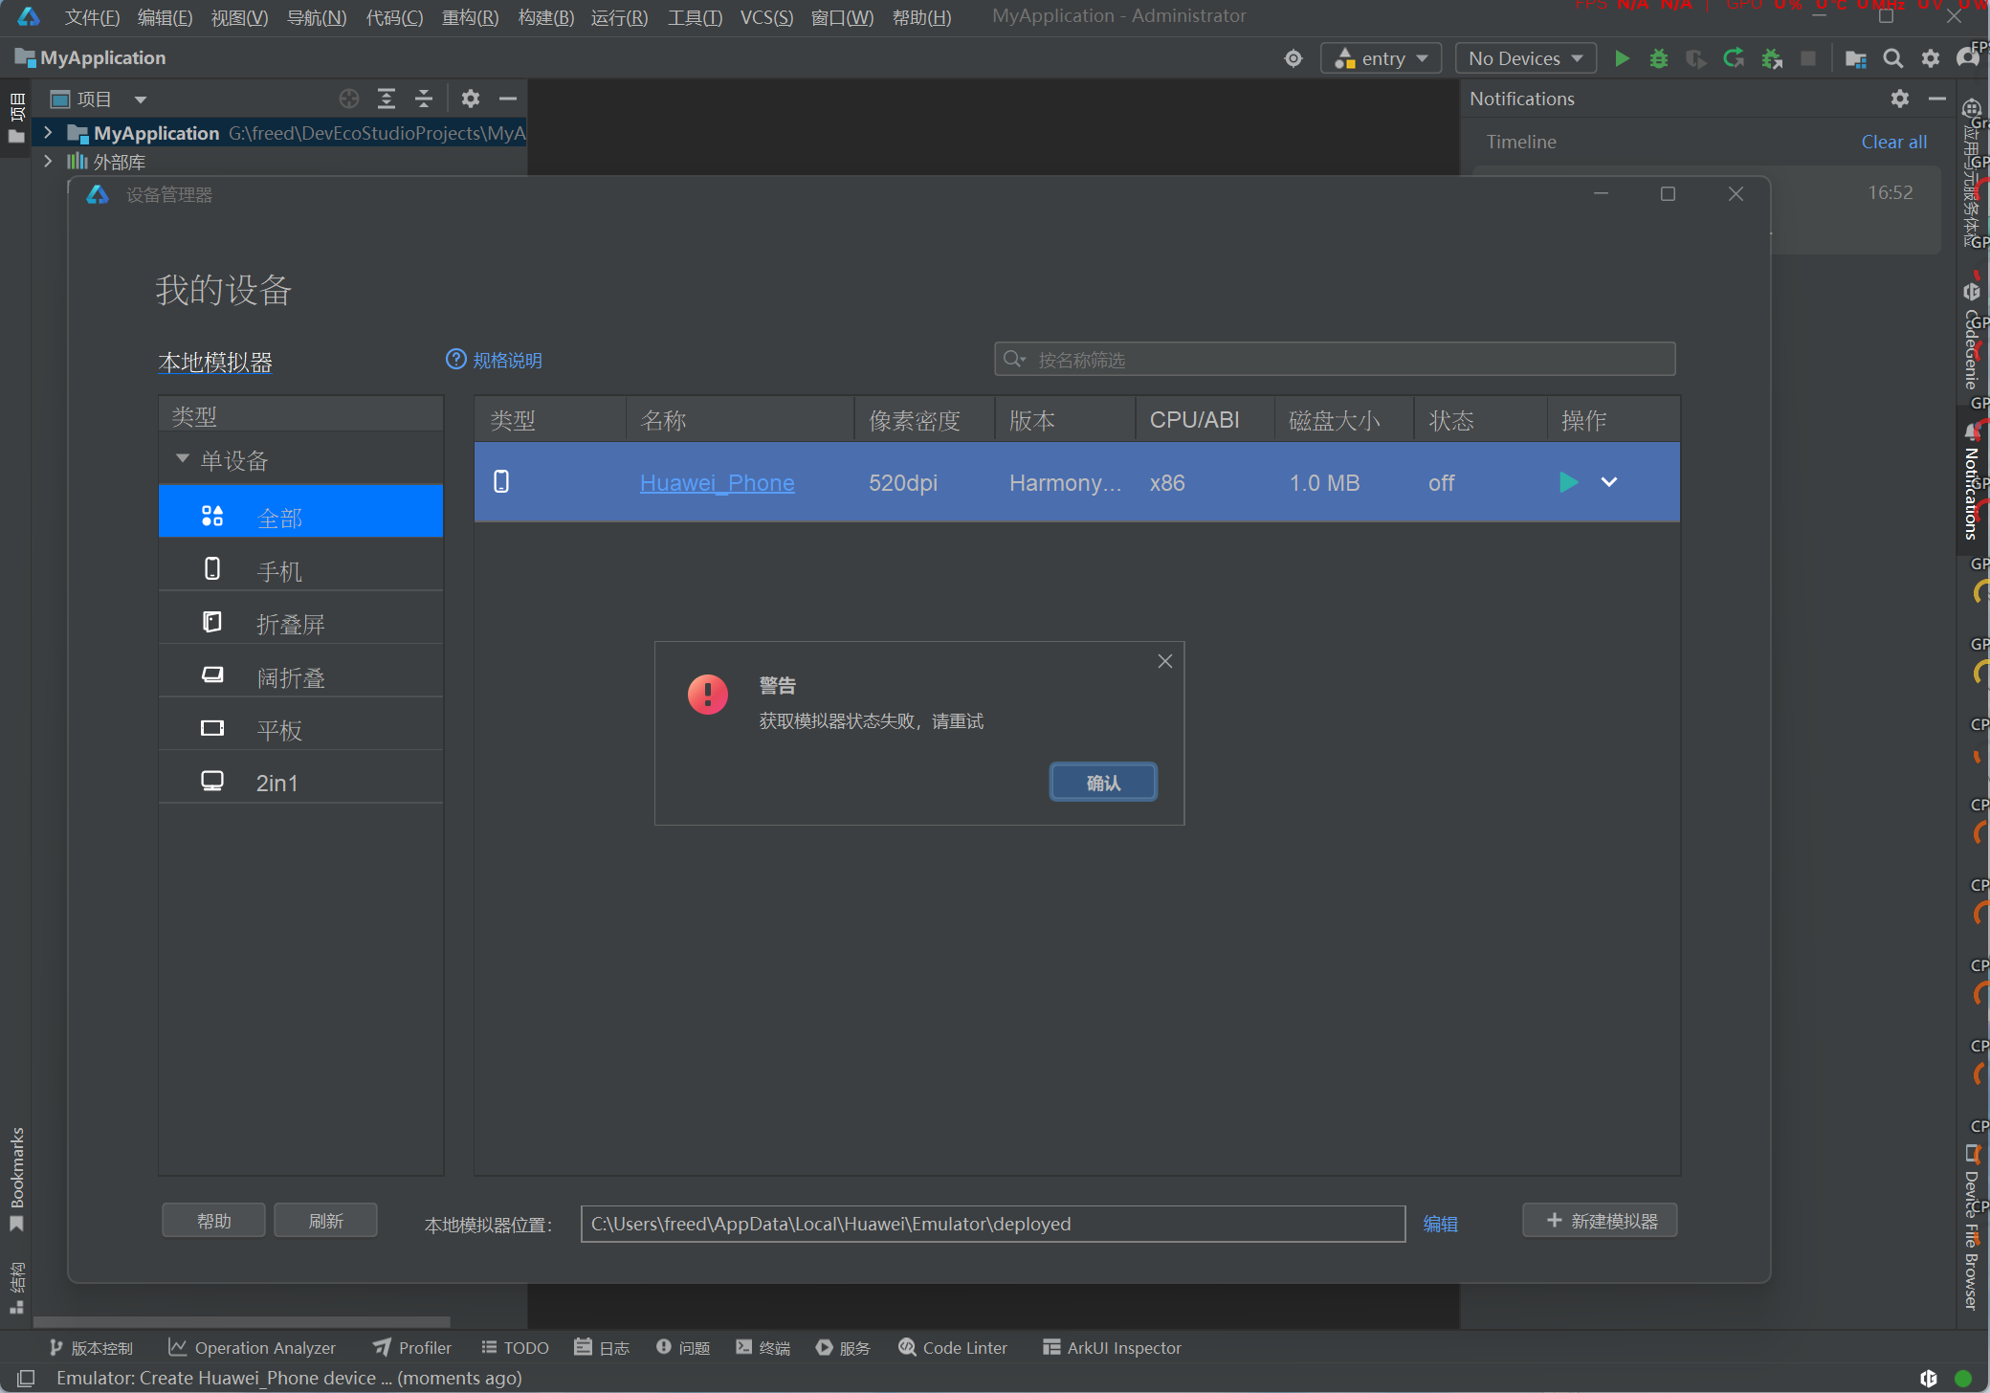
Task: Click the 刷新 button
Action: point(325,1221)
